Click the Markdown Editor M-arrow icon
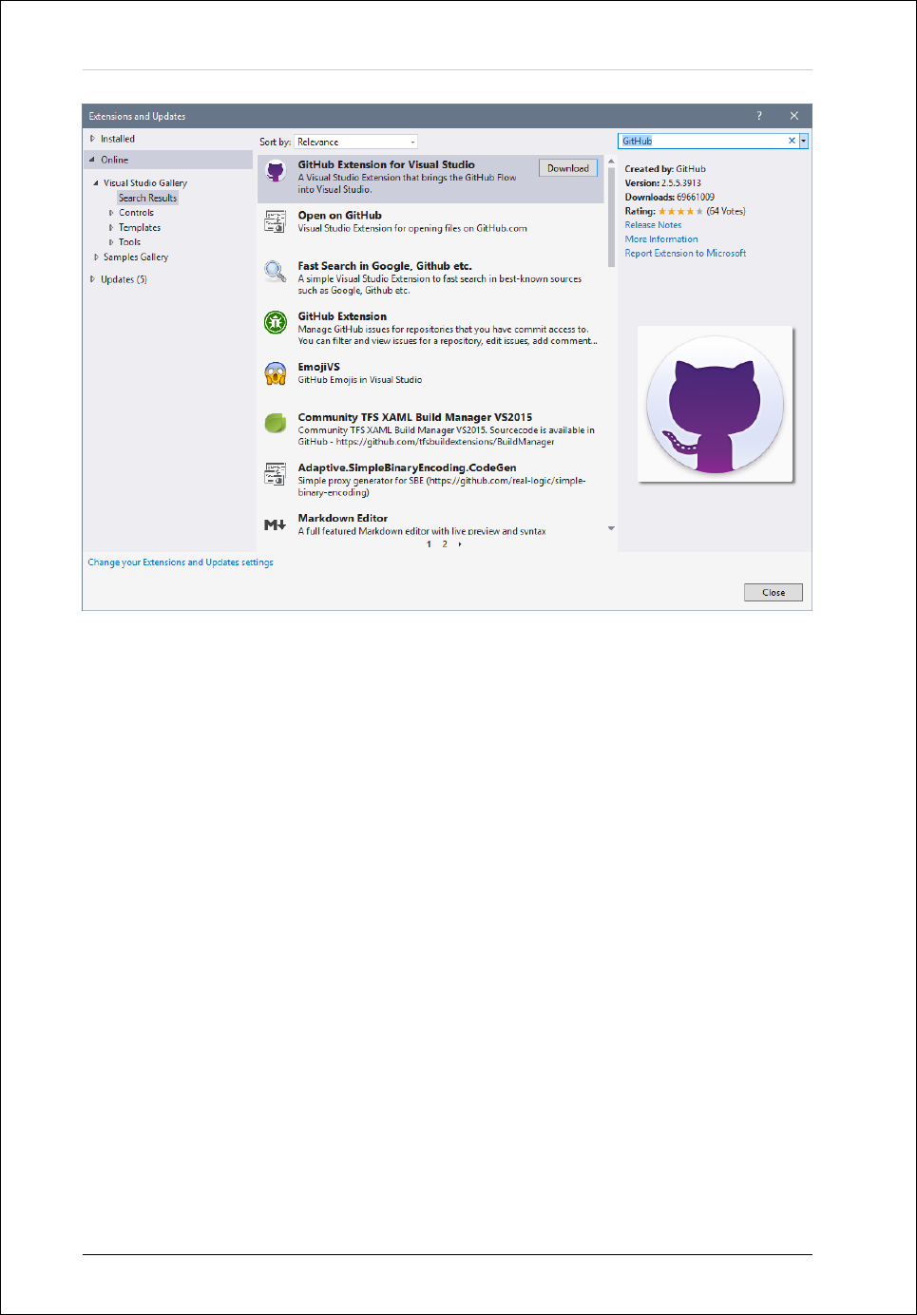 pyautogui.click(x=276, y=524)
